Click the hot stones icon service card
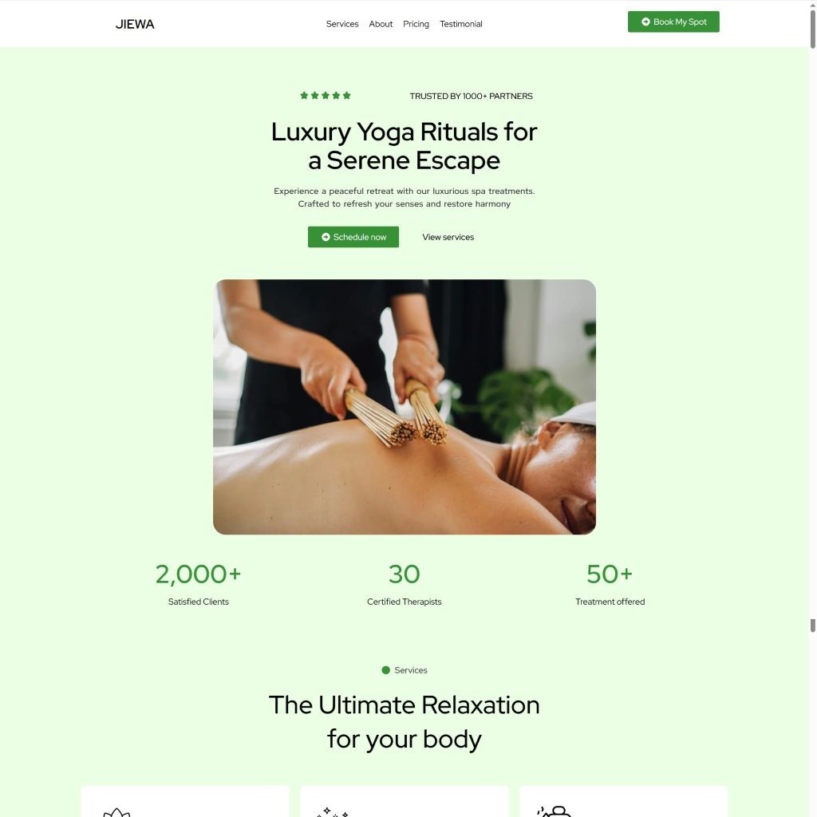Image resolution: width=817 pixels, height=817 pixels. click(x=623, y=801)
